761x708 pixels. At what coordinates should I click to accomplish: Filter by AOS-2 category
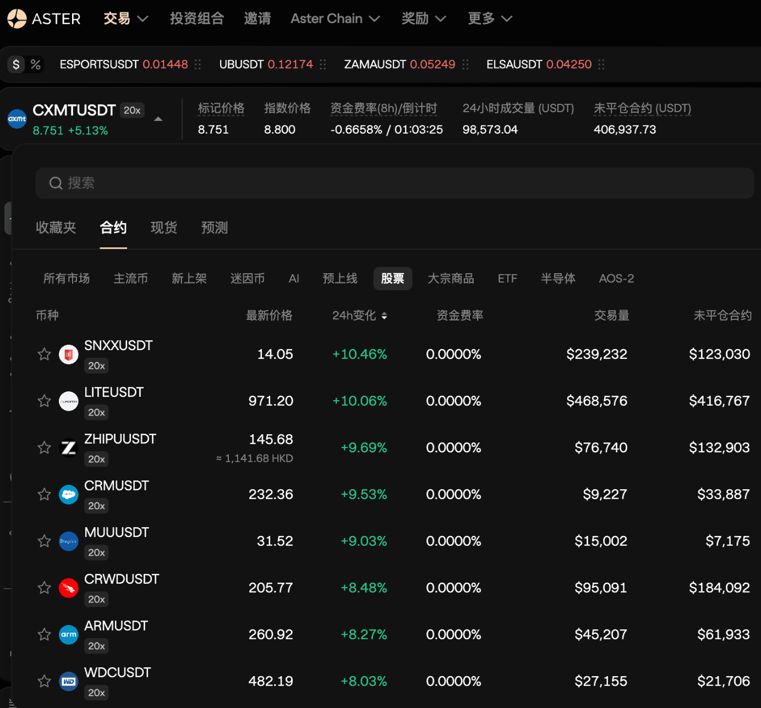[616, 279]
